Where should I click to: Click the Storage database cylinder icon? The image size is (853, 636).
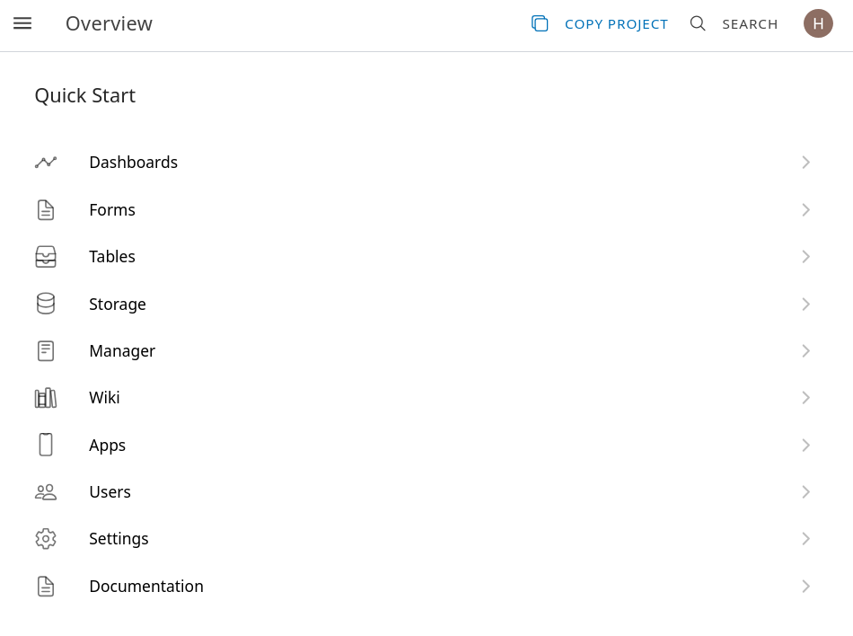(46, 304)
